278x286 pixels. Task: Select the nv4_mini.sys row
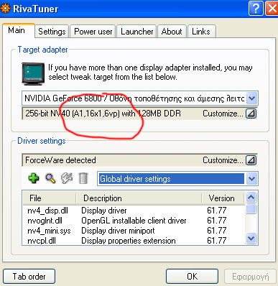[x=134, y=231]
